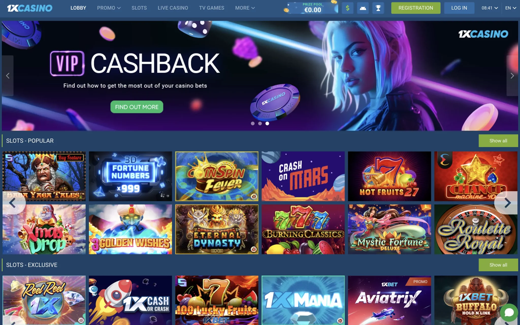
Task: Click the 1XCASINO logo in header
Action: tap(30, 8)
